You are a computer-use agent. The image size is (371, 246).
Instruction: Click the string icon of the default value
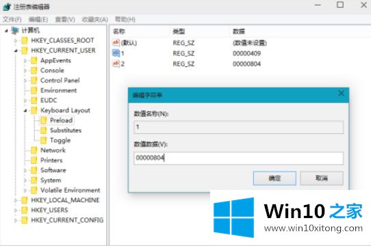click(116, 43)
